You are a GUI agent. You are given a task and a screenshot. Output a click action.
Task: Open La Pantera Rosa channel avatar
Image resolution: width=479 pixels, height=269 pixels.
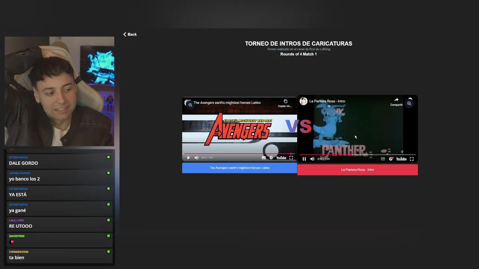(303, 101)
